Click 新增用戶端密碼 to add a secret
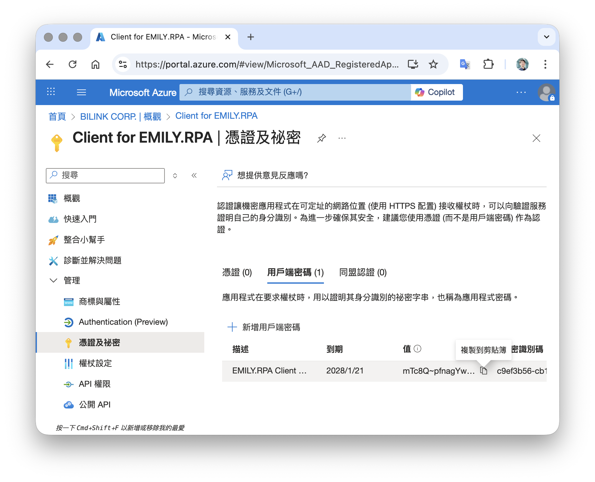595x482 pixels. 264,327
